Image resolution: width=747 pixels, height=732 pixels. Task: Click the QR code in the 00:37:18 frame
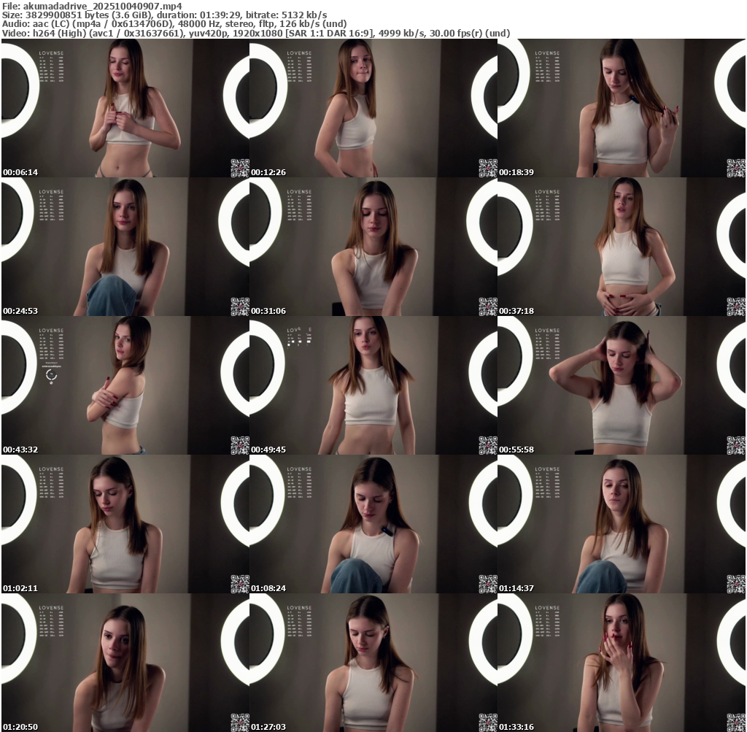point(735,307)
